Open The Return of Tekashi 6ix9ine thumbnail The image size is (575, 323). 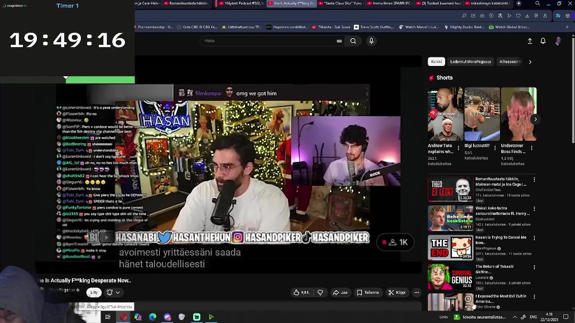pyautogui.click(x=451, y=276)
